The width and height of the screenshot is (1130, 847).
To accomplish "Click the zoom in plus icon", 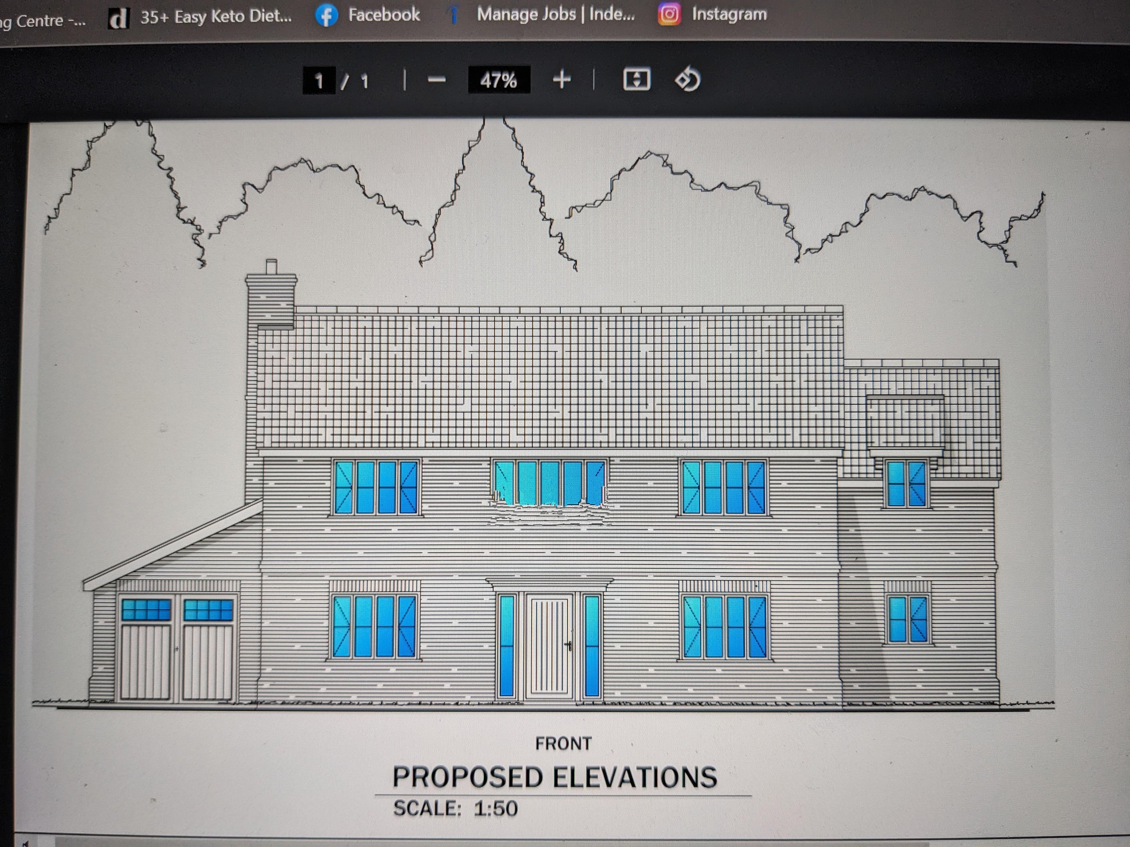I will click(x=561, y=80).
